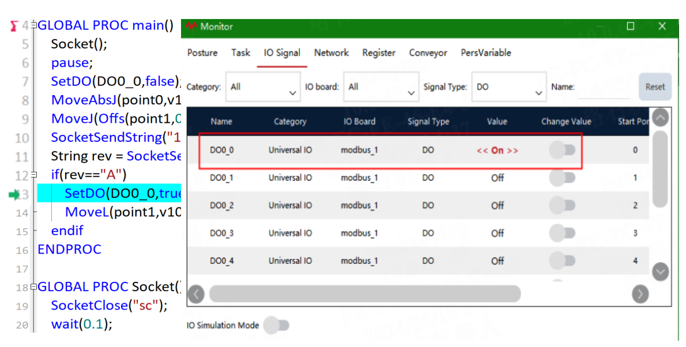This screenshot has height=347, width=686.
Task: Open the IO board dropdown
Action: [x=381, y=86]
